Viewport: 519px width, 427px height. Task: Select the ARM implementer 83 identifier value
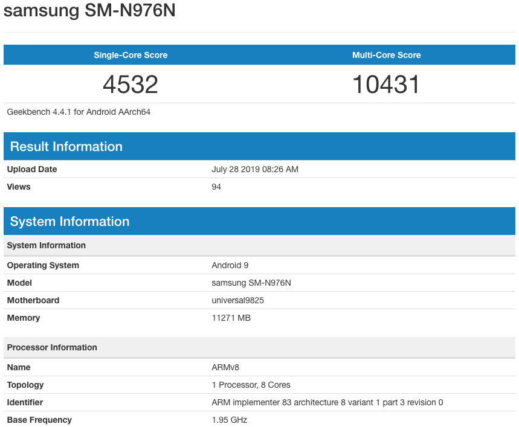tap(327, 402)
